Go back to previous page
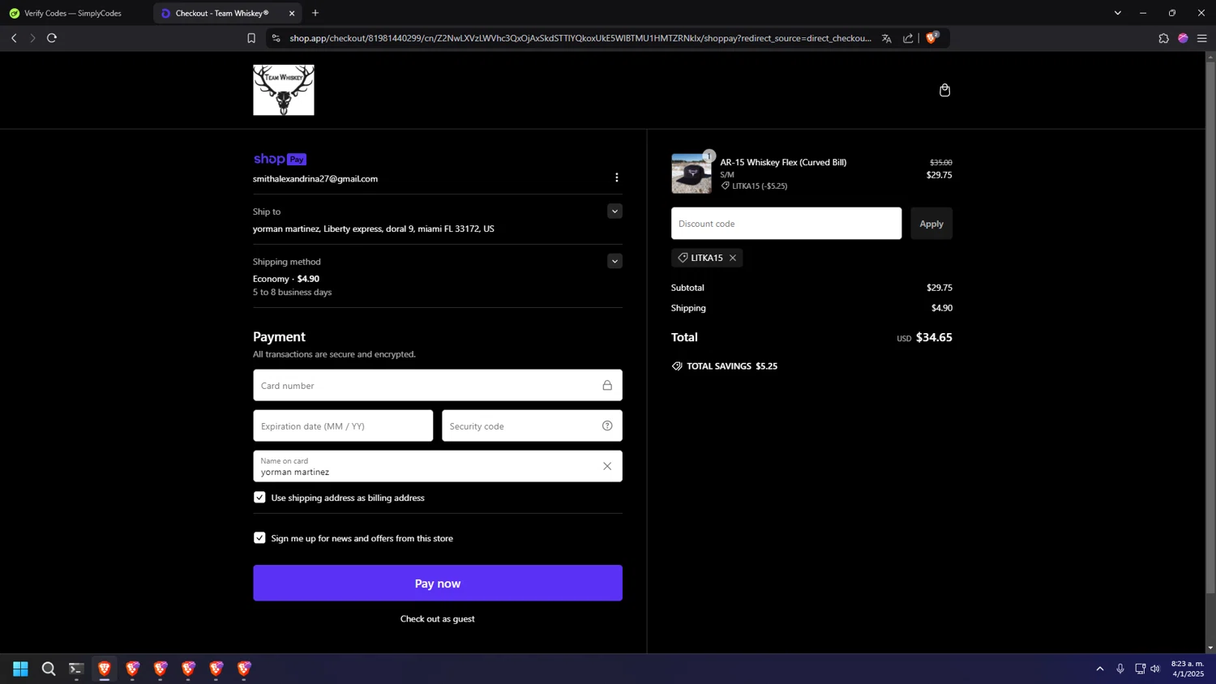This screenshot has width=1216, height=684. [x=14, y=38]
